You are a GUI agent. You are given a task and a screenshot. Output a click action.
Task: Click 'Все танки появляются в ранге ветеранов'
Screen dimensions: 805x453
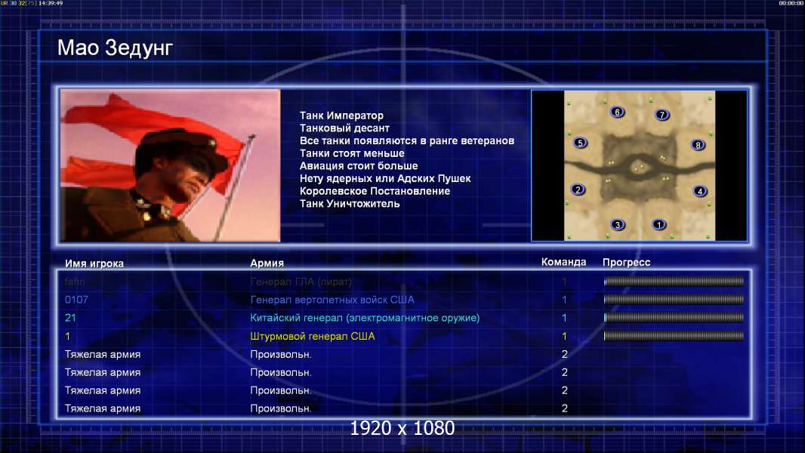click(x=407, y=140)
